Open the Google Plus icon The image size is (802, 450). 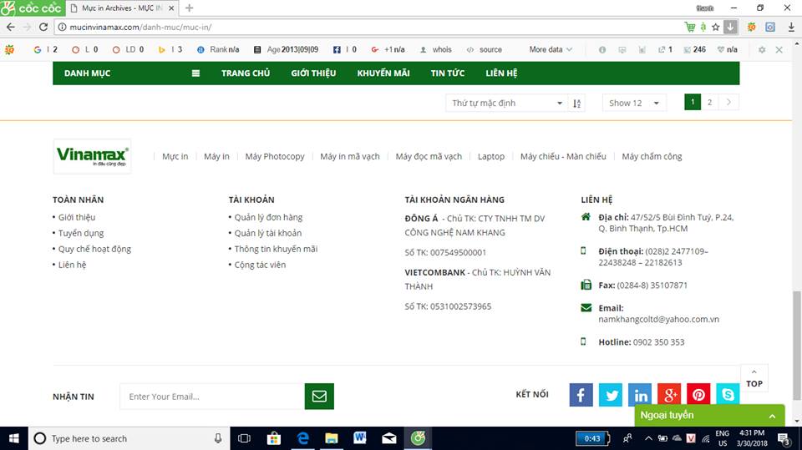click(x=669, y=395)
